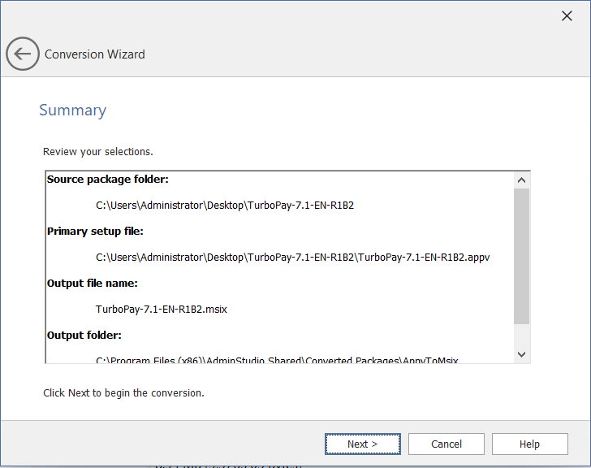591x468 pixels.
Task: Click the summary box scrollbar thumb
Action: pos(521,256)
